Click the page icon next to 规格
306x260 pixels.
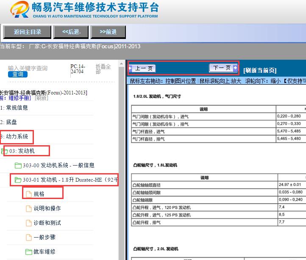29,194
